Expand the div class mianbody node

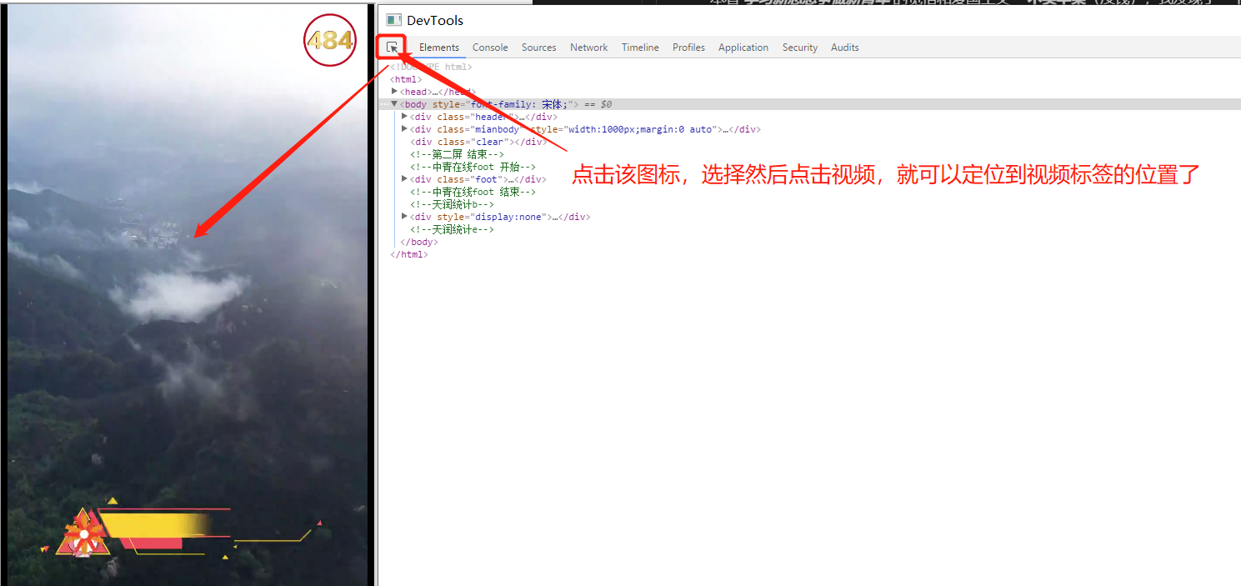(405, 128)
